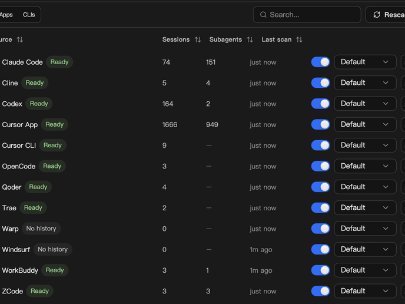Click the Subagents column header
The width and height of the screenshot is (405, 304).
point(225,39)
